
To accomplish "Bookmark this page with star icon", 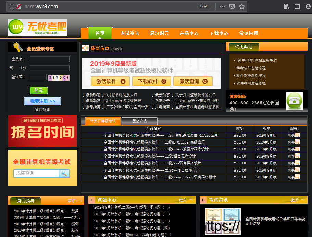I will tap(242, 7).
